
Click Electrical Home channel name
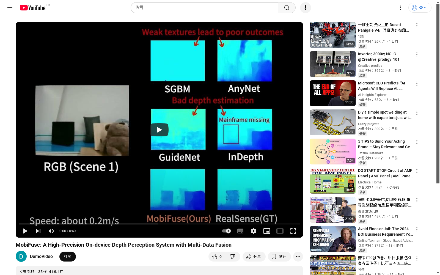[x=370, y=182]
